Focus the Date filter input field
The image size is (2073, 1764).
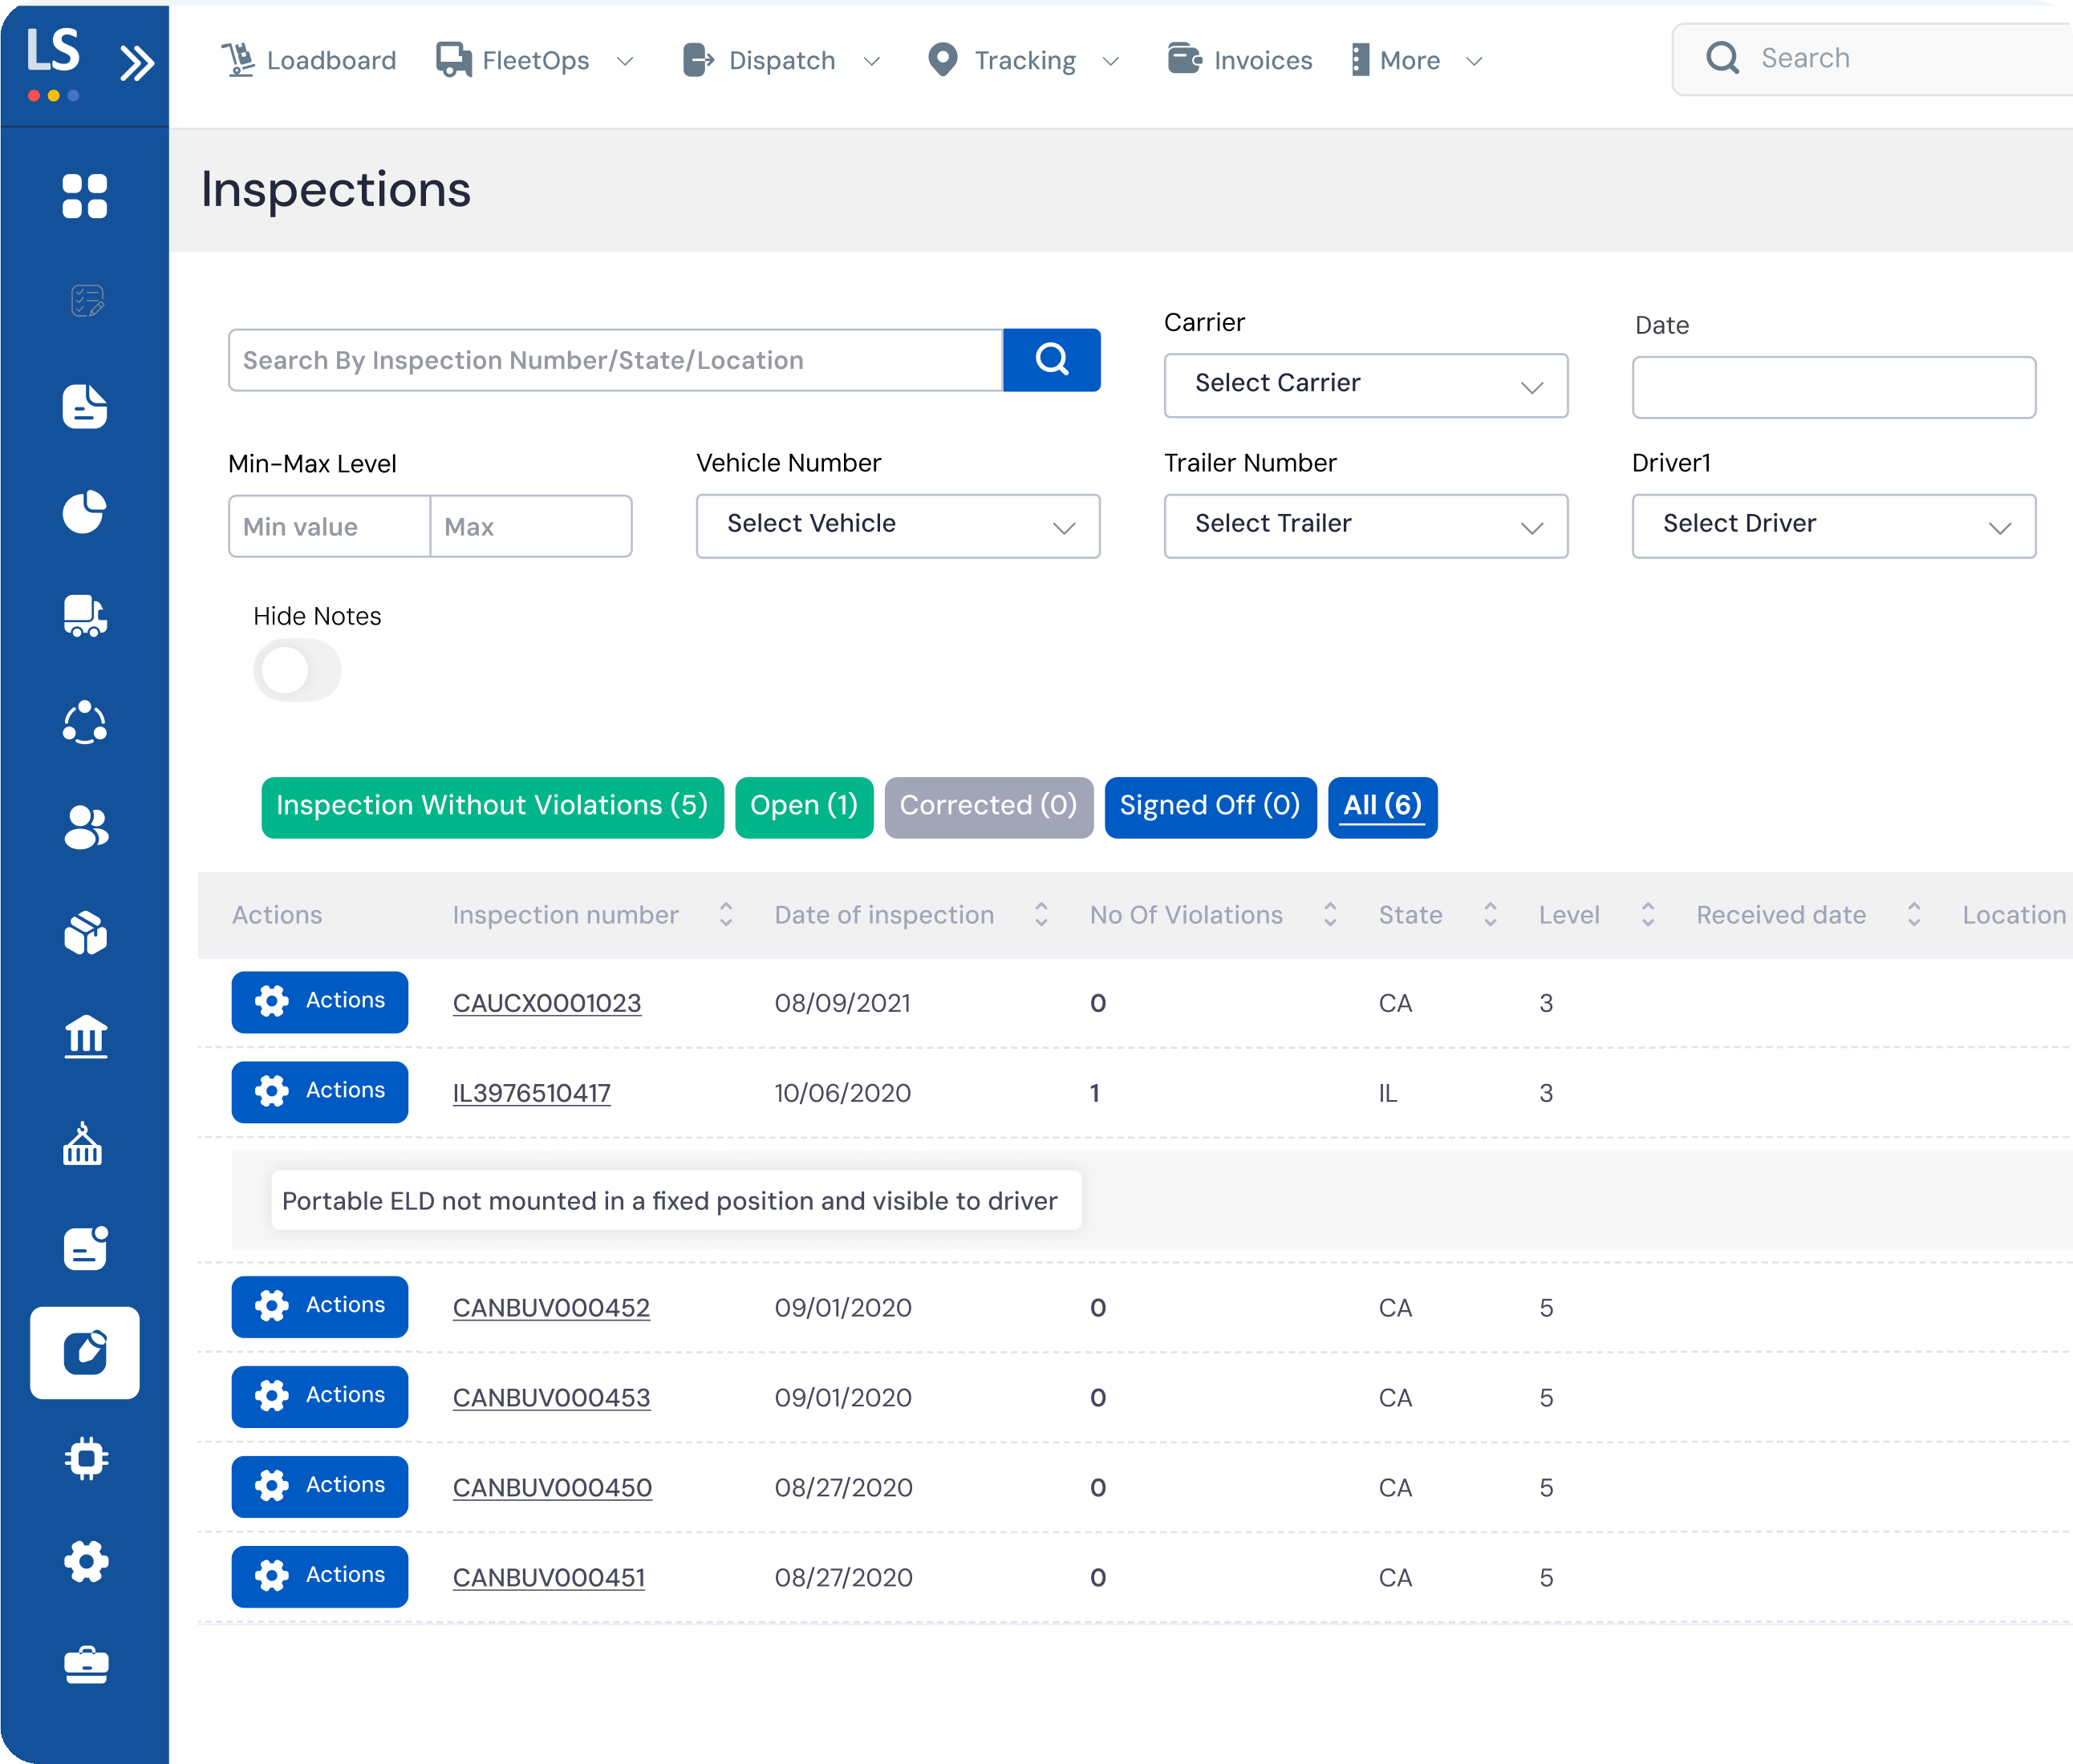[1833, 387]
